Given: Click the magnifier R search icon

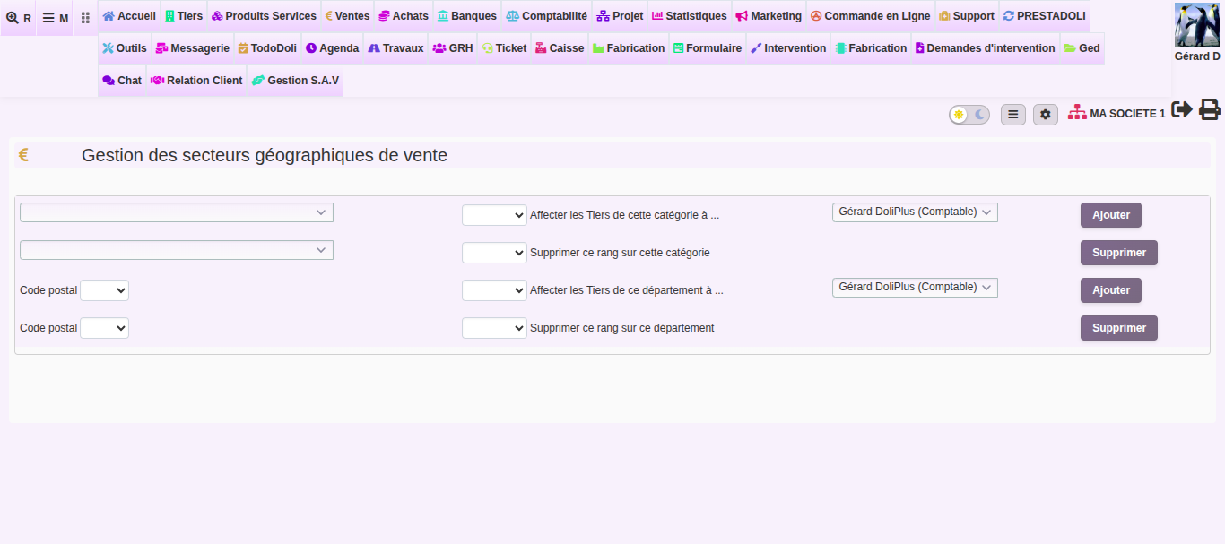Looking at the screenshot, I should (19, 18).
